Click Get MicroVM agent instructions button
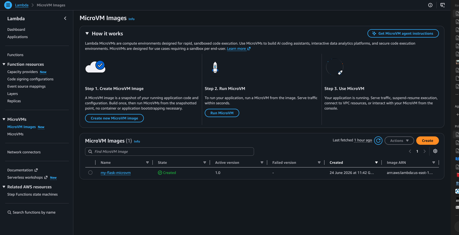The image size is (459, 235). click(x=403, y=33)
